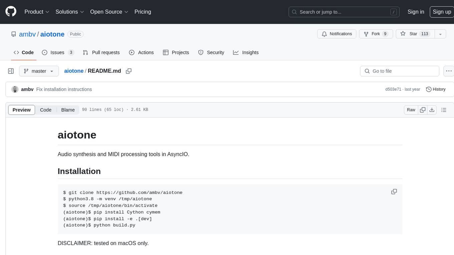Click the DISCLAIMER tested on macOS text
The width and height of the screenshot is (454, 255).
pyautogui.click(x=103, y=243)
